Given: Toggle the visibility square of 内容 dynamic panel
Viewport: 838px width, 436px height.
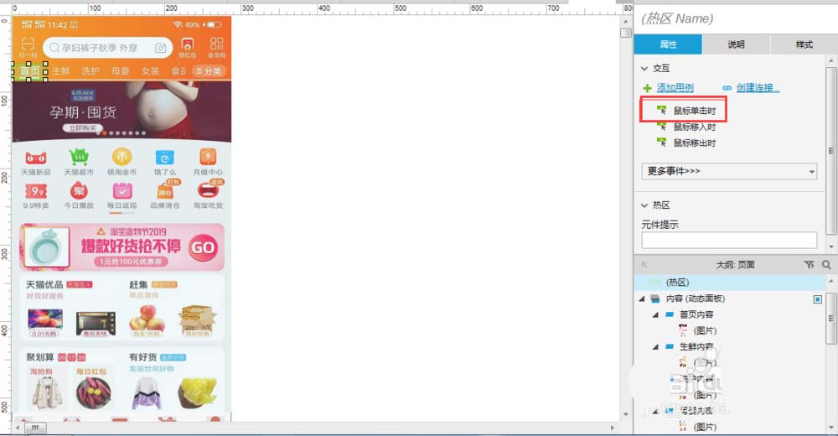Looking at the screenshot, I should [818, 299].
